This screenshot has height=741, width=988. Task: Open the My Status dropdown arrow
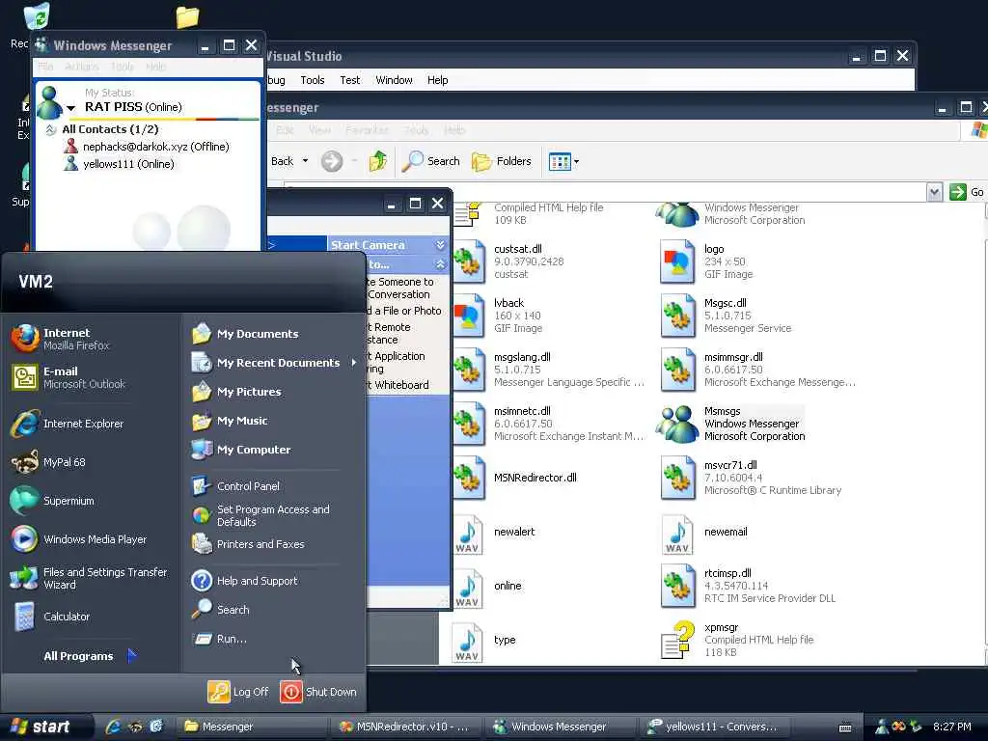[70, 108]
